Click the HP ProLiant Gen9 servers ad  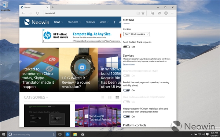[81, 36]
